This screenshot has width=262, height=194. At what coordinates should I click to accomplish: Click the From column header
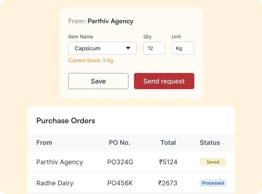(x=44, y=143)
